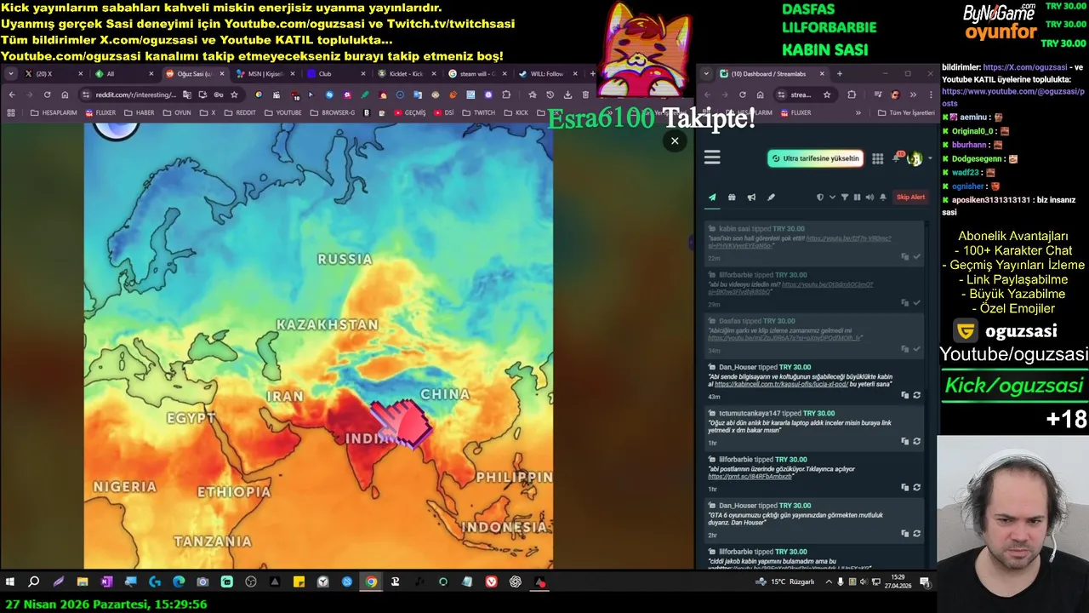
Task: Open Windows Start menu
Action: (10, 582)
